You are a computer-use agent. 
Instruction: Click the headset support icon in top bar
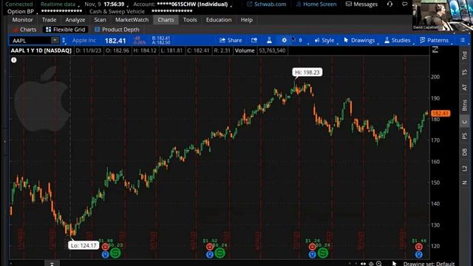[x=389, y=4]
